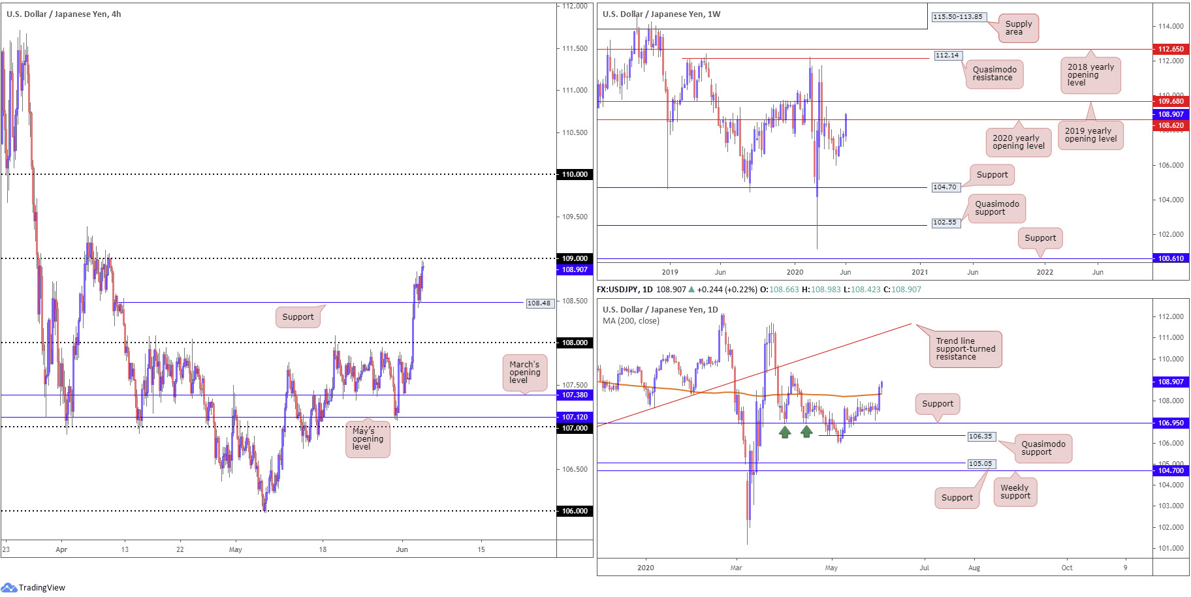Click the +0.244 (+0.22%) change value
This screenshot has width=1191, height=597.
pos(727,290)
